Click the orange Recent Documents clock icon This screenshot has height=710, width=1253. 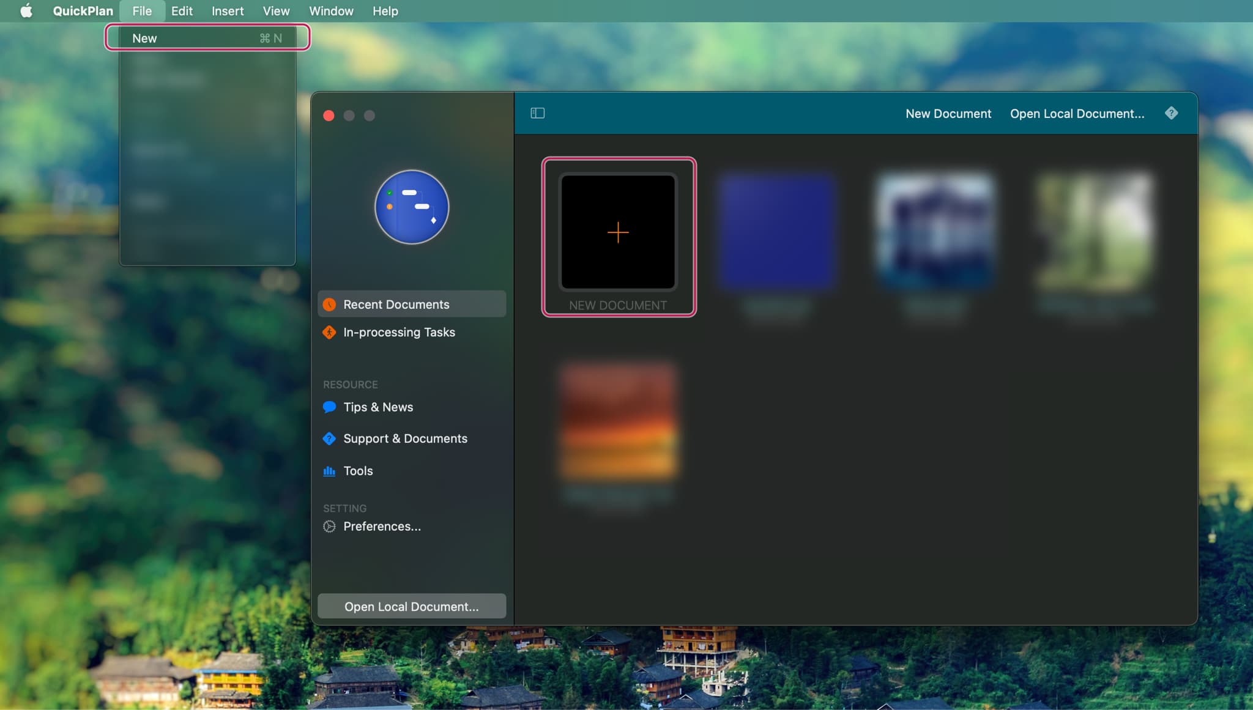[329, 305]
